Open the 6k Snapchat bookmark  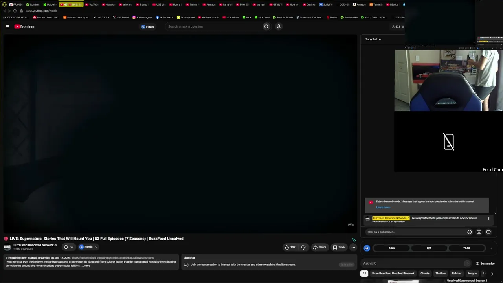point(186,17)
